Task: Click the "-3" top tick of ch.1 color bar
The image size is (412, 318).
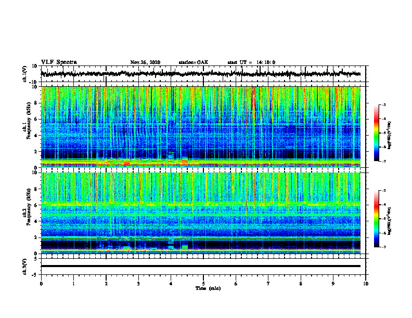Action: tap(384, 104)
